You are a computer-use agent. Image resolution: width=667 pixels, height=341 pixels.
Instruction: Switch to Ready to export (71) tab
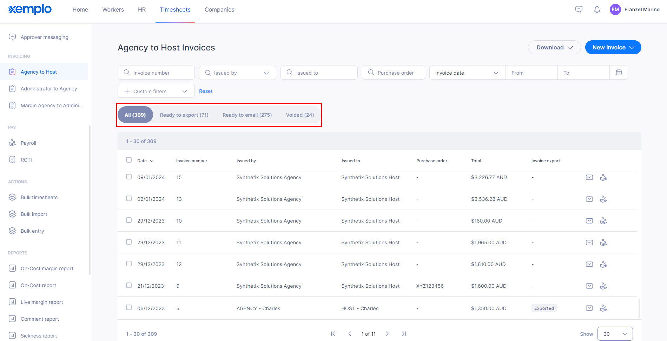(184, 115)
